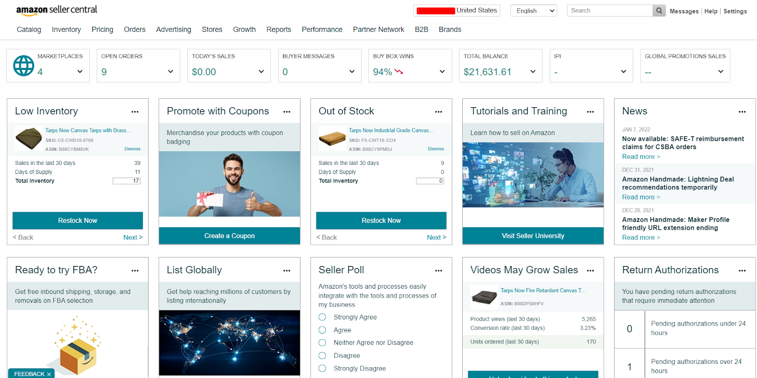The height and width of the screenshot is (378, 757).
Task: Click the search magnifier icon
Action: [x=659, y=10]
